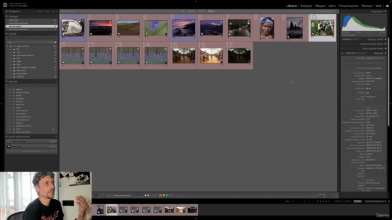Select Nessuno in the library filter bar
This screenshot has width=392, height=220.
(211, 11)
